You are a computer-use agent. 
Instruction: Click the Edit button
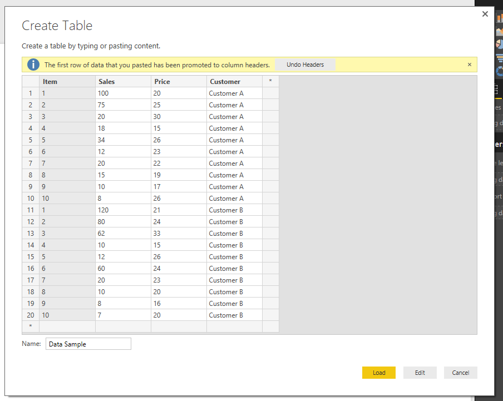[x=420, y=373]
